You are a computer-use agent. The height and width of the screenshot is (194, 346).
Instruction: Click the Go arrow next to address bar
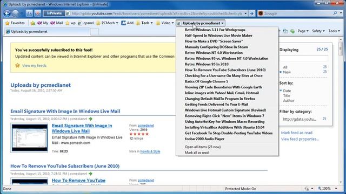pos(252,13)
